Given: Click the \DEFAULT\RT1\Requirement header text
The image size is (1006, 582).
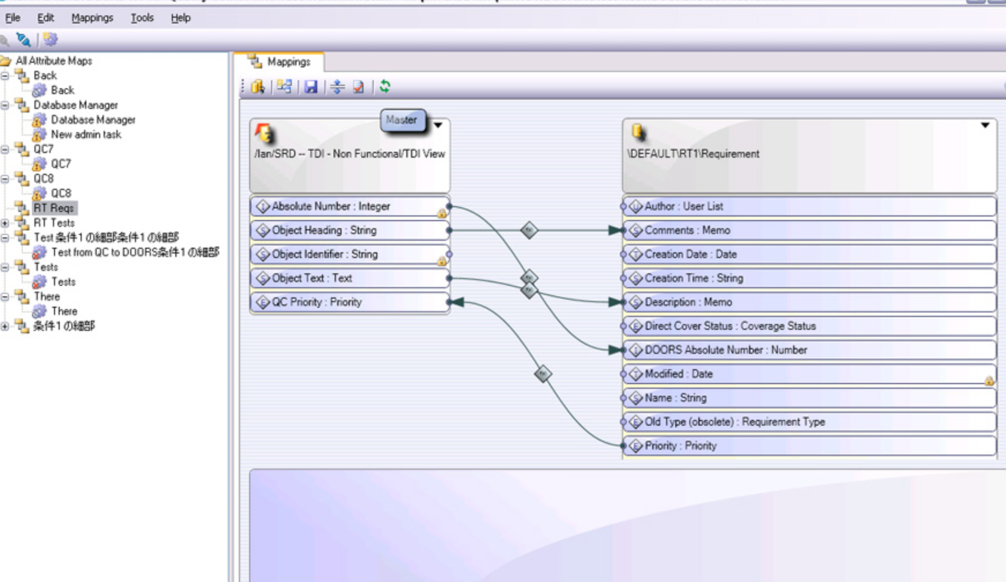Looking at the screenshot, I should click(693, 154).
